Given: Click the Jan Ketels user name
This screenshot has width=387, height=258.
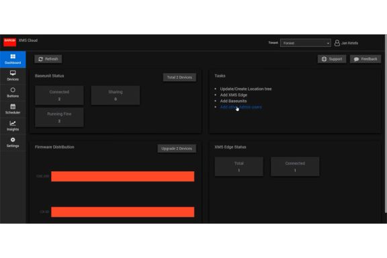Looking at the screenshot, I should click(349, 43).
